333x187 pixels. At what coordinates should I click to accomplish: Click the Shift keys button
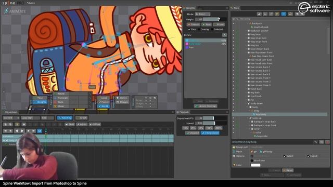[x=70, y=125]
